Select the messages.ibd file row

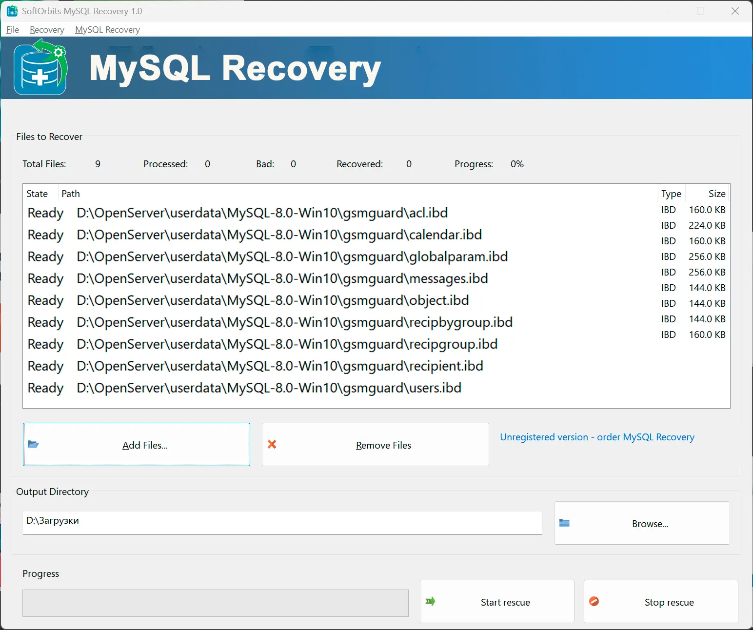[x=282, y=278]
